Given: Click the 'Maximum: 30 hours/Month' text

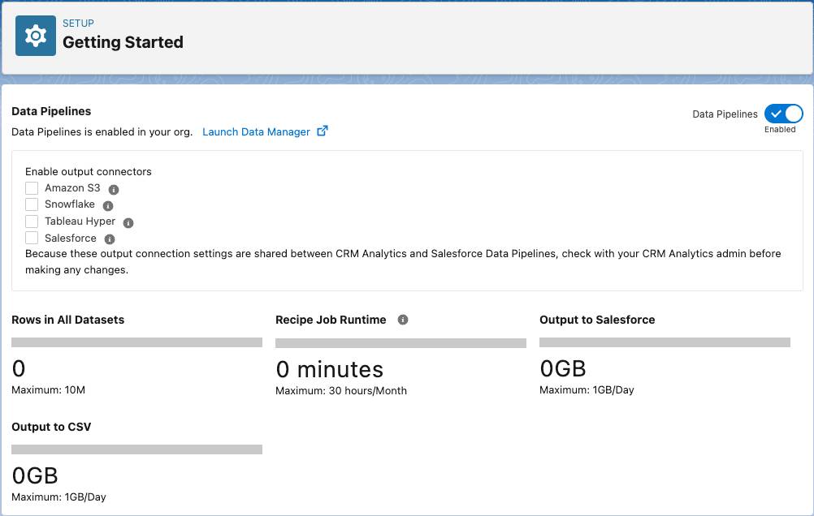Looking at the screenshot, I should [341, 390].
